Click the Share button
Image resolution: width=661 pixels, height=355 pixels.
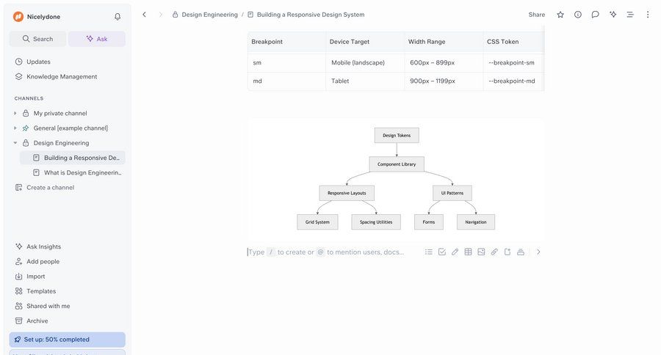pos(537,15)
